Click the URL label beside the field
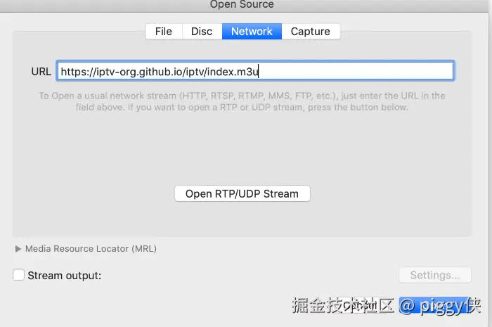 coord(41,72)
